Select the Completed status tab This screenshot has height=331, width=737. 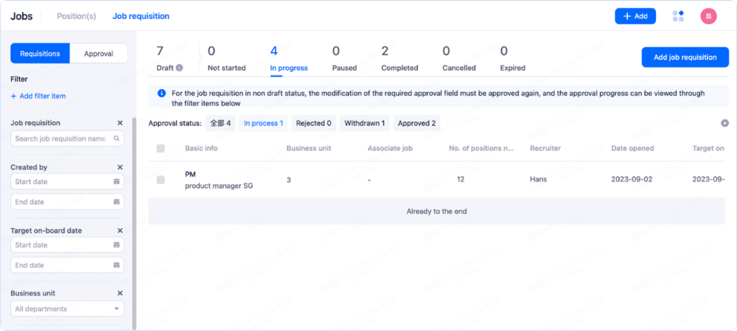click(x=399, y=59)
